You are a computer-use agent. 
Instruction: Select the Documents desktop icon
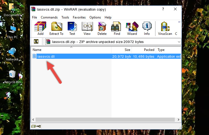(12, 10)
